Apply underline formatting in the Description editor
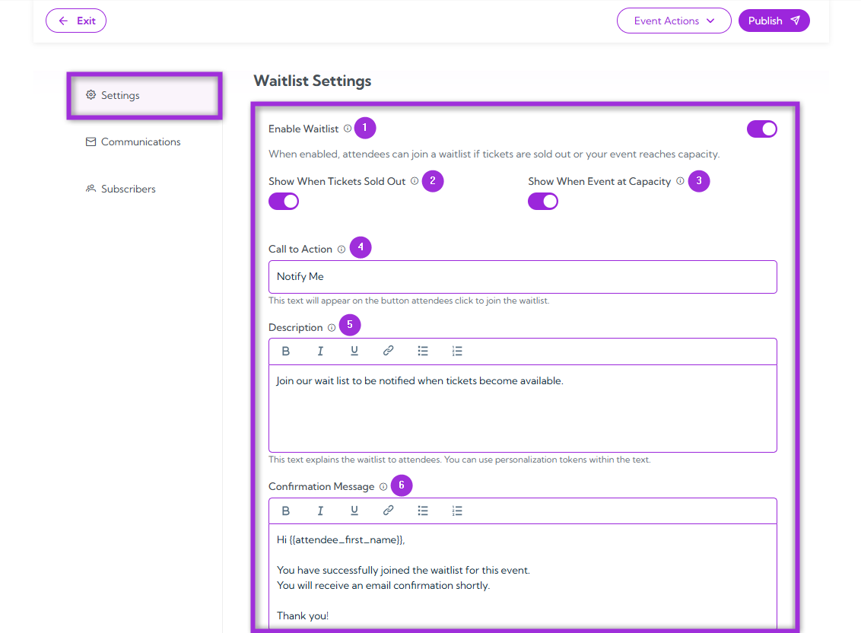The width and height of the screenshot is (861, 633). click(x=354, y=351)
